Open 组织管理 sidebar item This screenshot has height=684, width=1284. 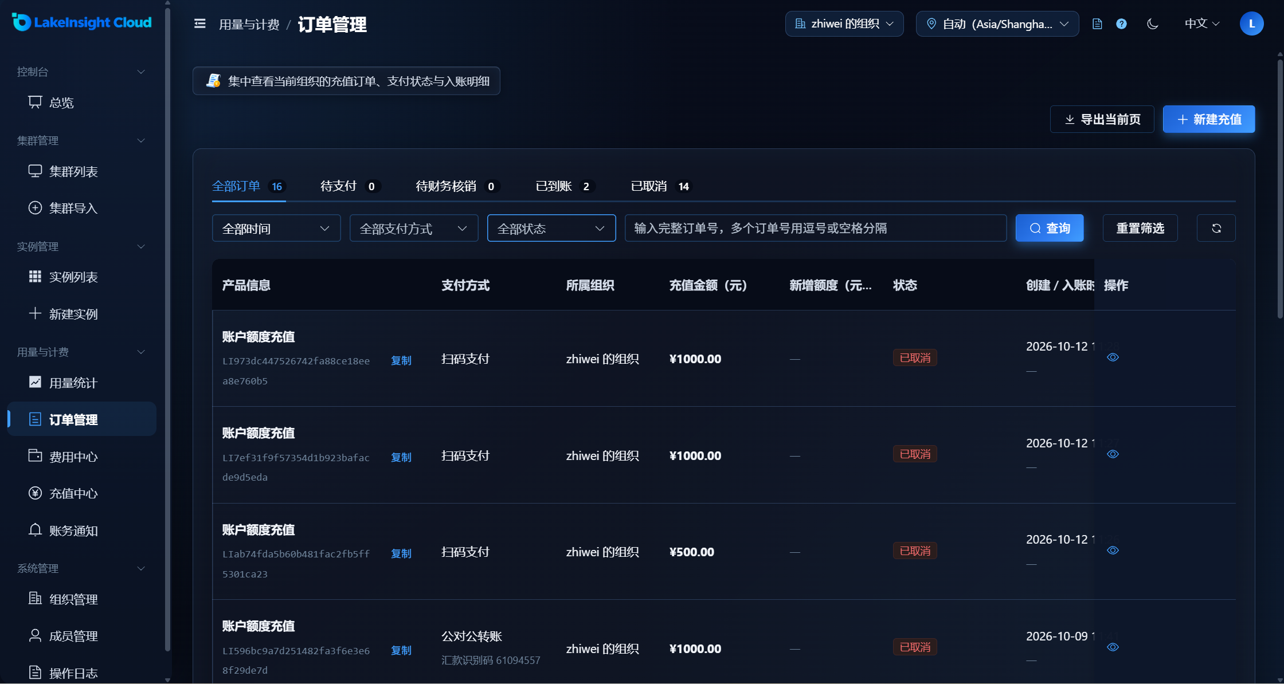click(x=82, y=599)
